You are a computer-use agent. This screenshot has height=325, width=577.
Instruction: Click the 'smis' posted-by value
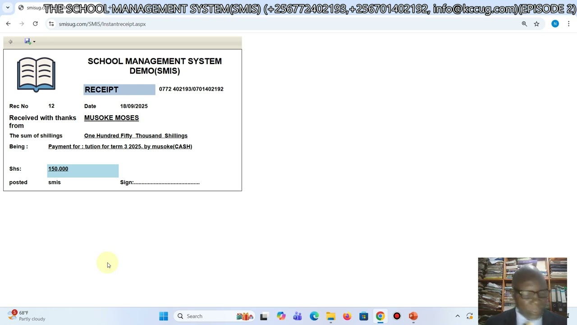55,182
